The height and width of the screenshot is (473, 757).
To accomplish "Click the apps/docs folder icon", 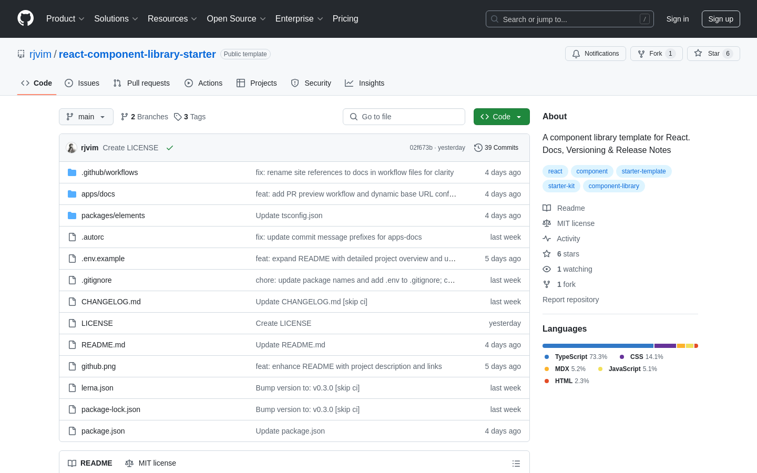I will pos(72,194).
